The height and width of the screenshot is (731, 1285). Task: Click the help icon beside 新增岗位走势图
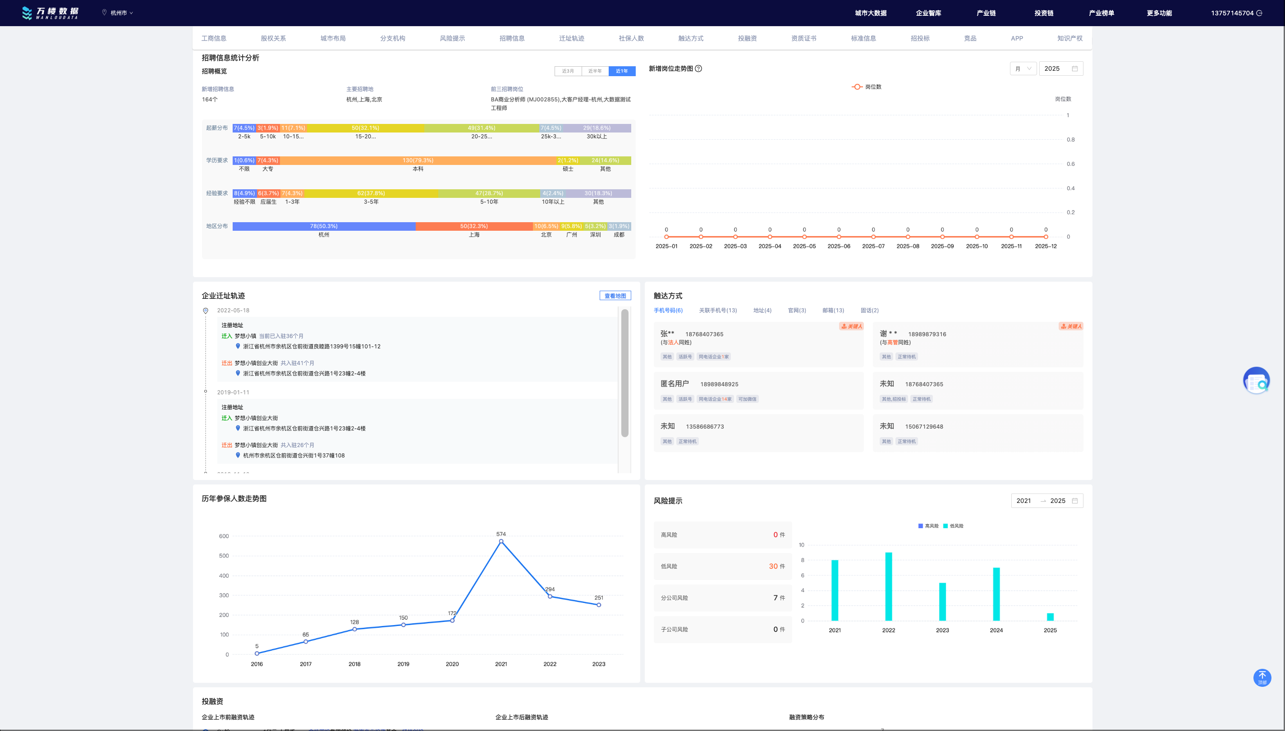(x=698, y=69)
